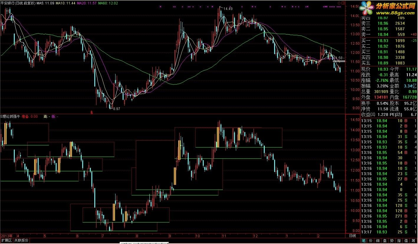Click the 总量 301909 value

(x=381, y=92)
